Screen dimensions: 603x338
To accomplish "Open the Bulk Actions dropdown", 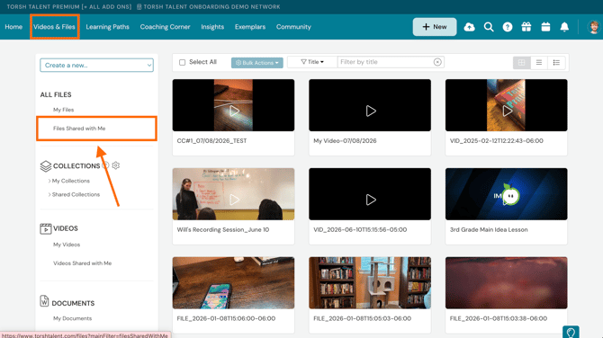I will [x=256, y=63].
